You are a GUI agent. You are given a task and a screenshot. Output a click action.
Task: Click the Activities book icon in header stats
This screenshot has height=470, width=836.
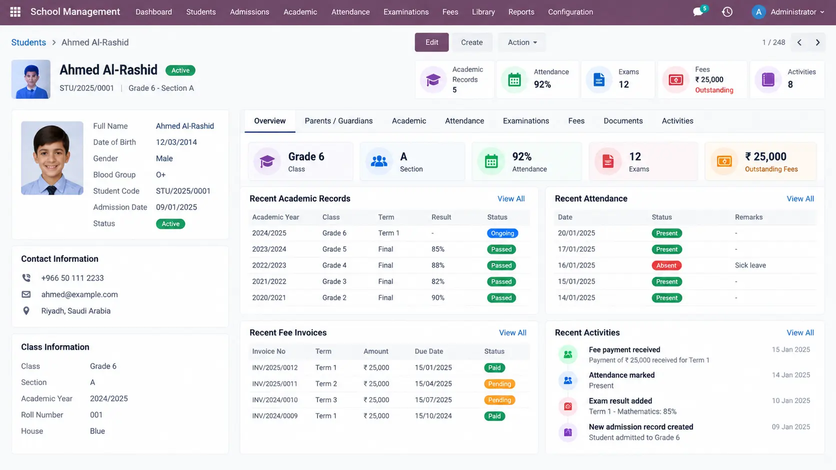coord(768,79)
